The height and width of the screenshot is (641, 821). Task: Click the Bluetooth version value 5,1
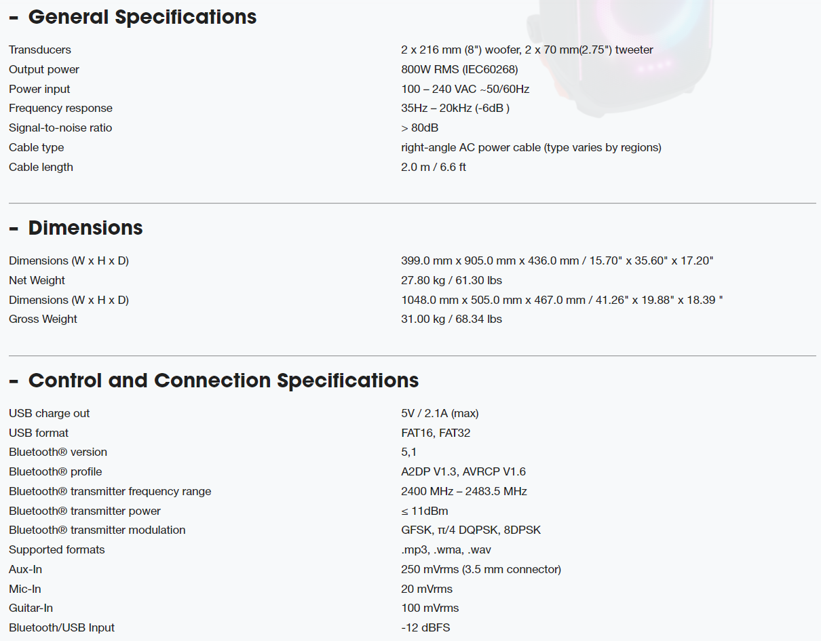409,452
